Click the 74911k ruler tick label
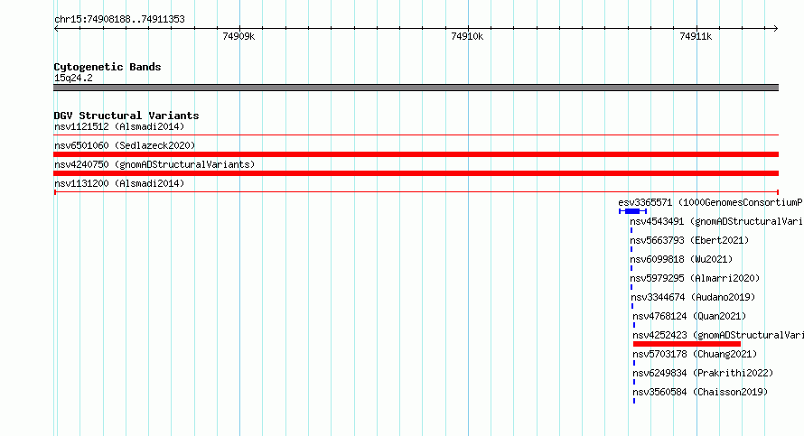This screenshot has width=804, height=436. (696, 36)
